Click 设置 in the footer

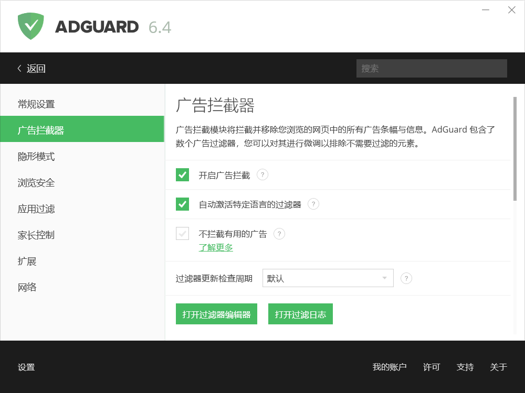click(x=26, y=367)
